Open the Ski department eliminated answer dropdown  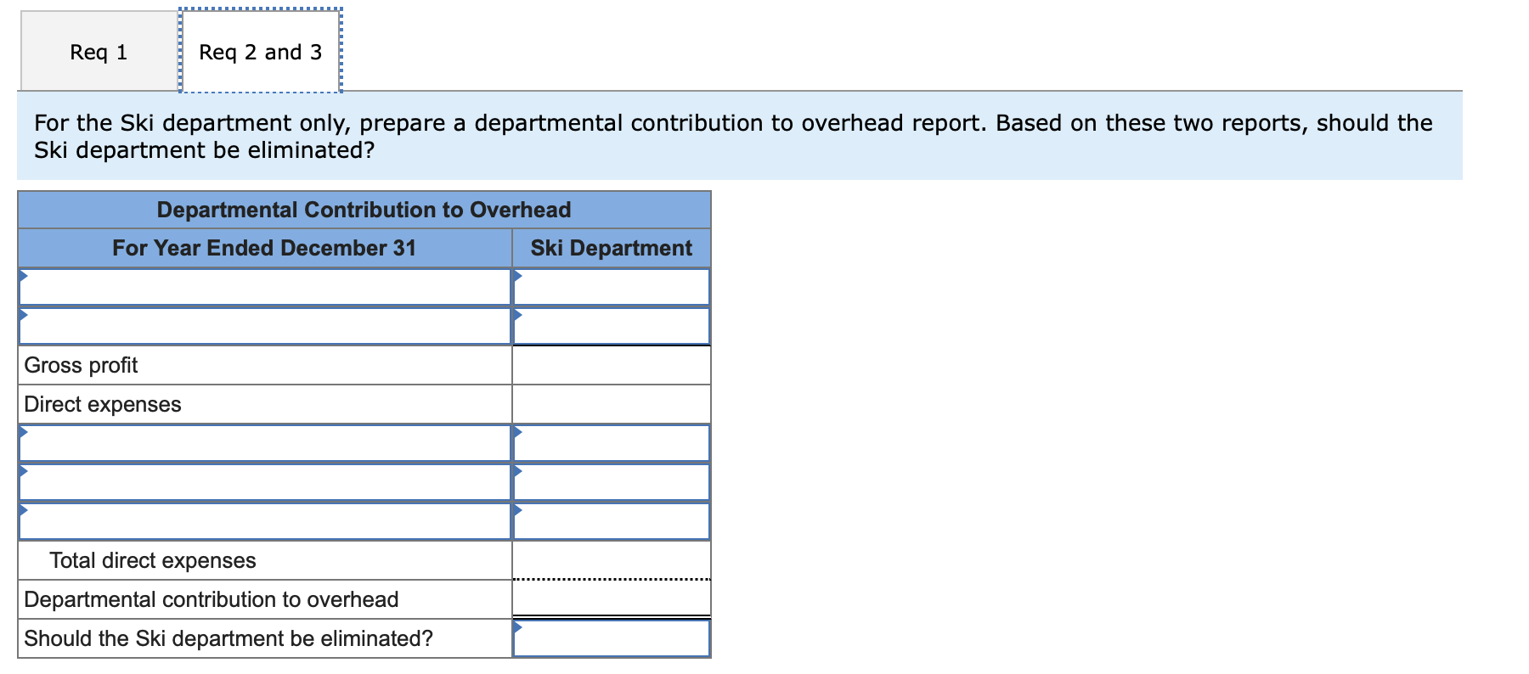(612, 638)
